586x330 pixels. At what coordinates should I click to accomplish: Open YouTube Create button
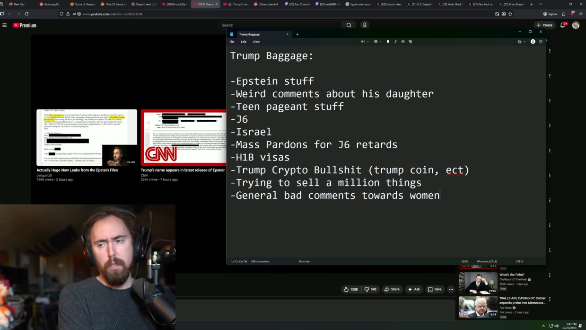[x=545, y=25]
